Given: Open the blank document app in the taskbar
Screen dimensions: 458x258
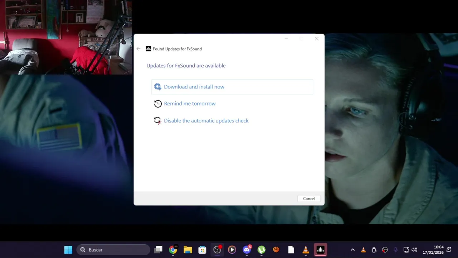Looking at the screenshot, I should [291, 250].
